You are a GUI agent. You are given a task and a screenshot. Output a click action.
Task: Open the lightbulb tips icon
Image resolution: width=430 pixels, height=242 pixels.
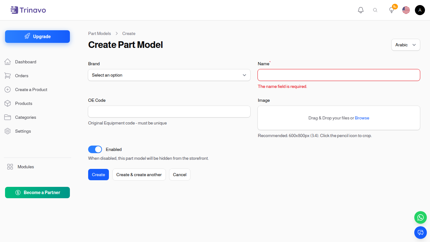click(392, 10)
